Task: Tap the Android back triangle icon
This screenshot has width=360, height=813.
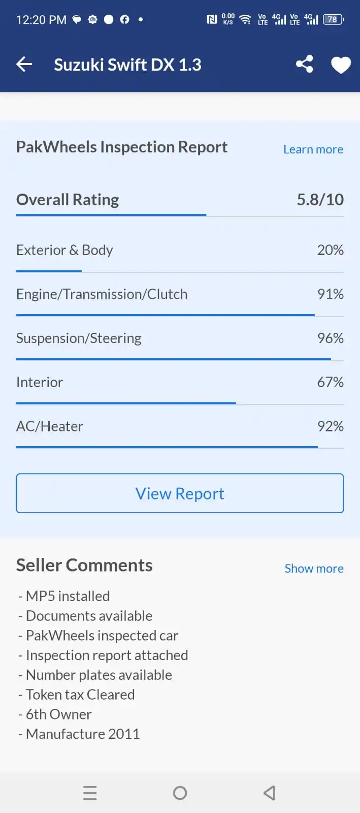Action: pyautogui.click(x=270, y=793)
